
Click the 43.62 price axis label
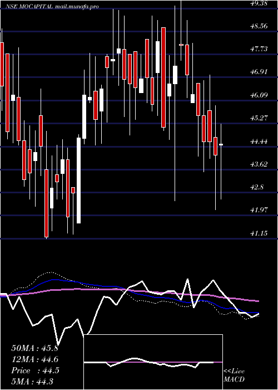coord(259,164)
